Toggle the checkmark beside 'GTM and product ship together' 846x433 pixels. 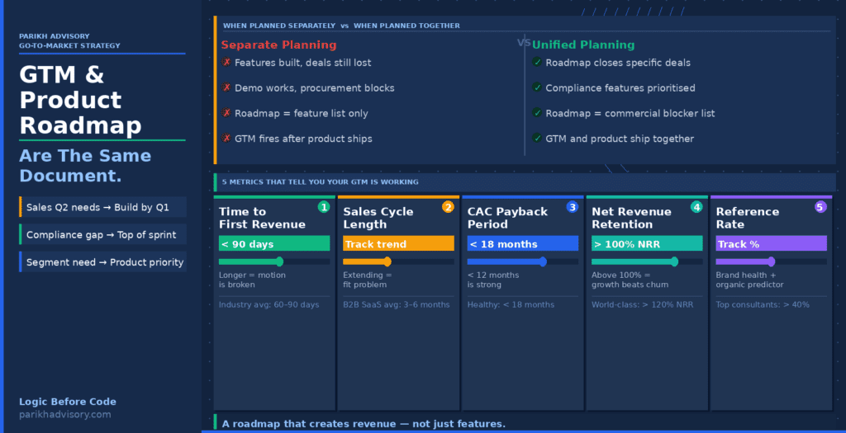tap(538, 139)
